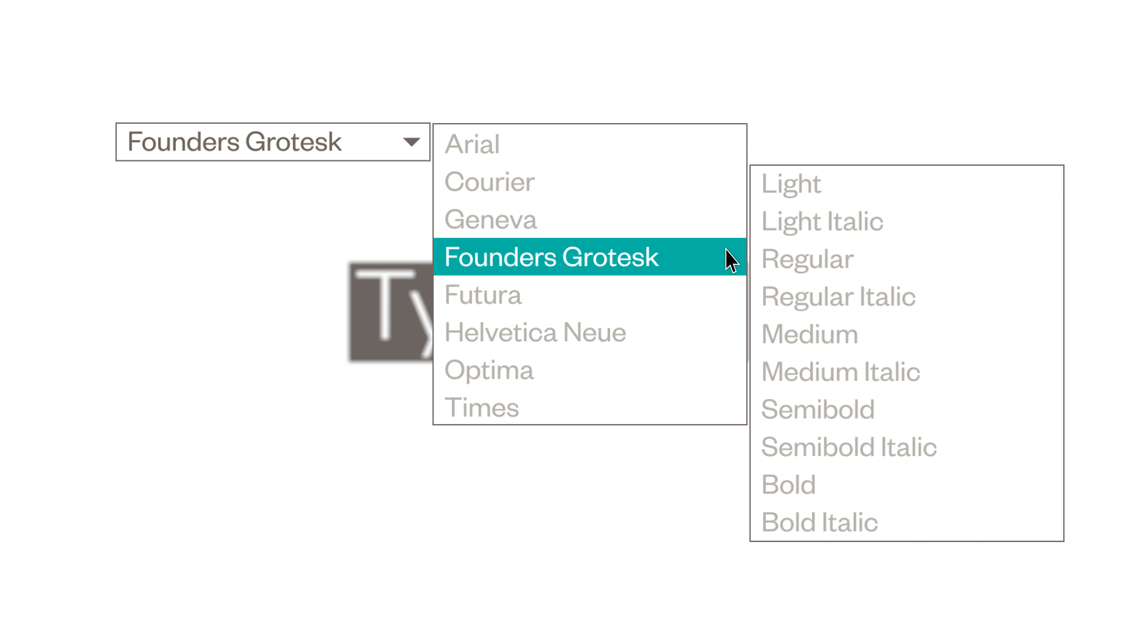Apply Semibold font weight
The height and width of the screenshot is (630, 1121).
(907, 409)
